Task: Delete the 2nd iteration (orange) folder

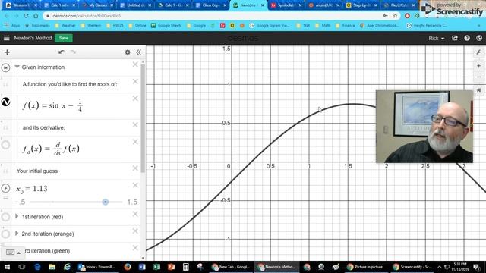Action: click(135, 231)
